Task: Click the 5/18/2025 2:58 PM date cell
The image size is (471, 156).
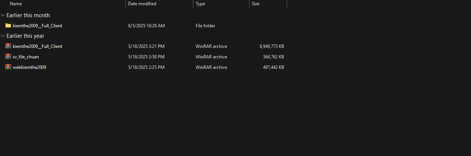Action: pos(146,57)
